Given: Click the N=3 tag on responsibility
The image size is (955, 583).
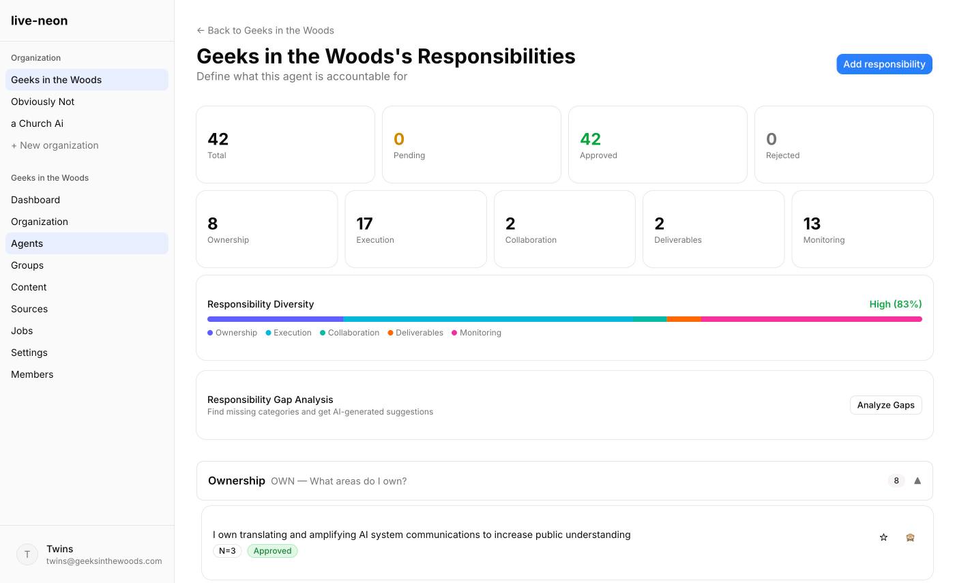Looking at the screenshot, I should (x=227, y=551).
